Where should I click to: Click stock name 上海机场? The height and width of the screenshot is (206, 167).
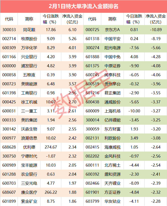coord(113,111)
